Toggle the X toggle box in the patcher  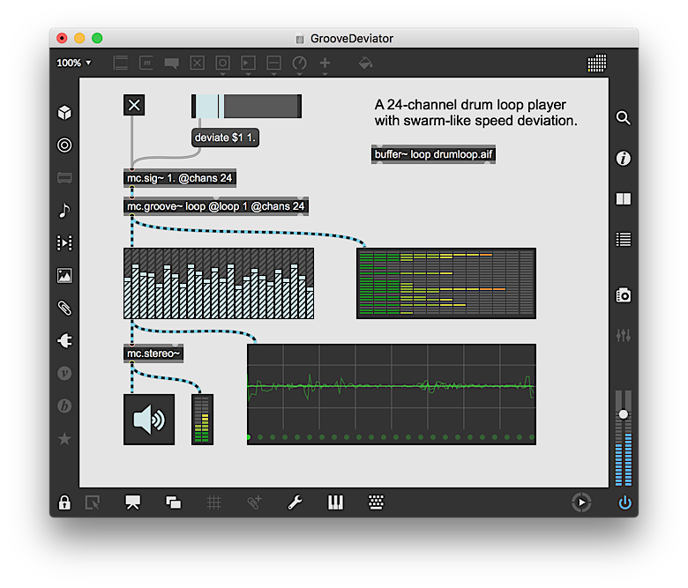[134, 106]
